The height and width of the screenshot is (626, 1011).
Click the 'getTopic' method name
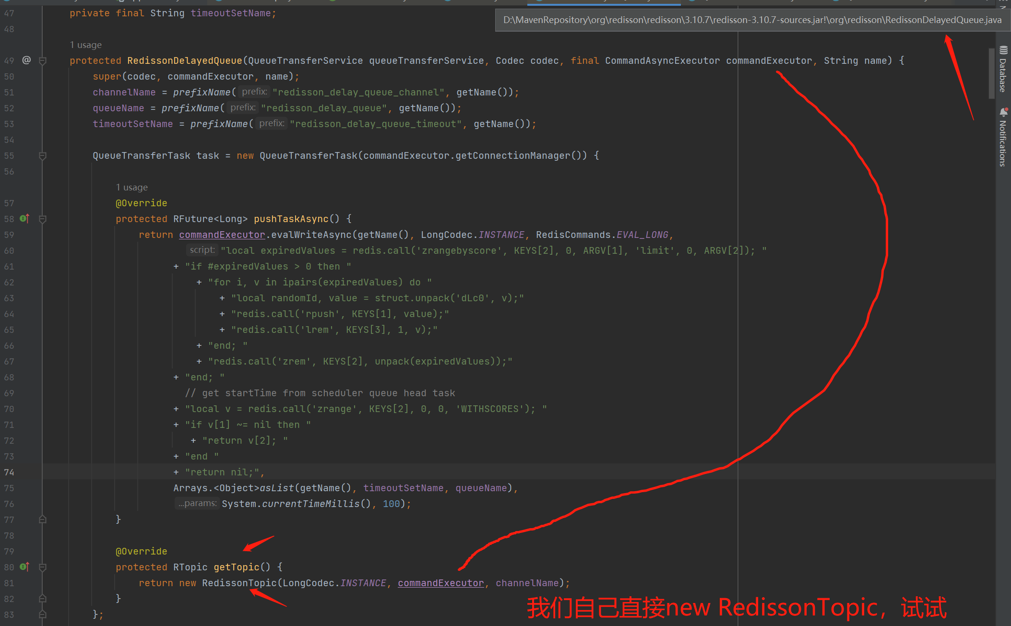coord(237,567)
